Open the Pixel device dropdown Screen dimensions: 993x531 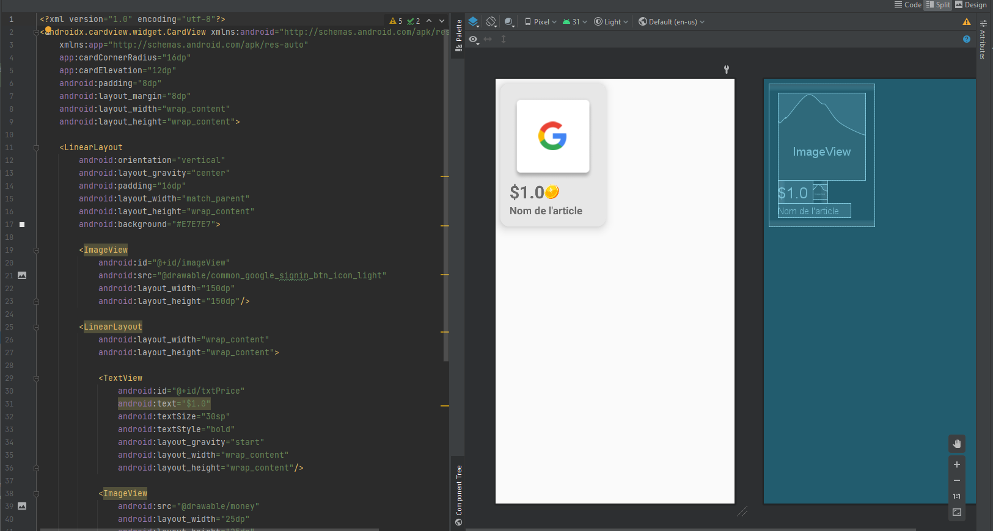[541, 22]
